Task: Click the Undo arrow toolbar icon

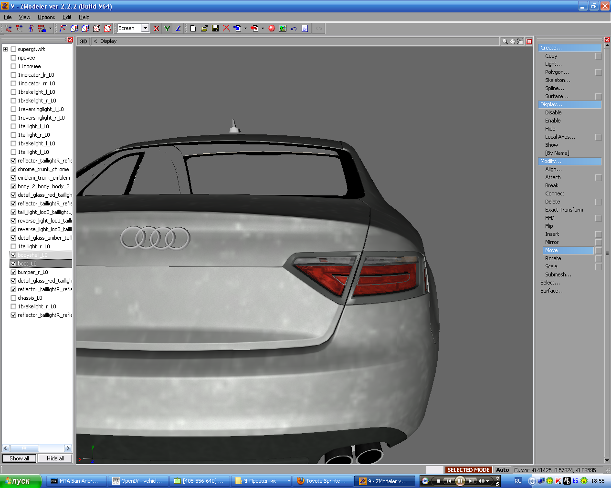Action: tap(294, 29)
